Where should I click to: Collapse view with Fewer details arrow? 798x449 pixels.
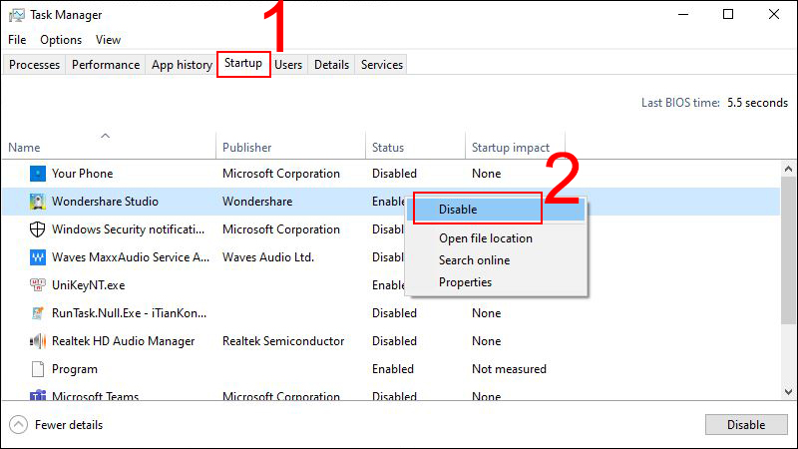pyautogui.click(x=18, y=425)
